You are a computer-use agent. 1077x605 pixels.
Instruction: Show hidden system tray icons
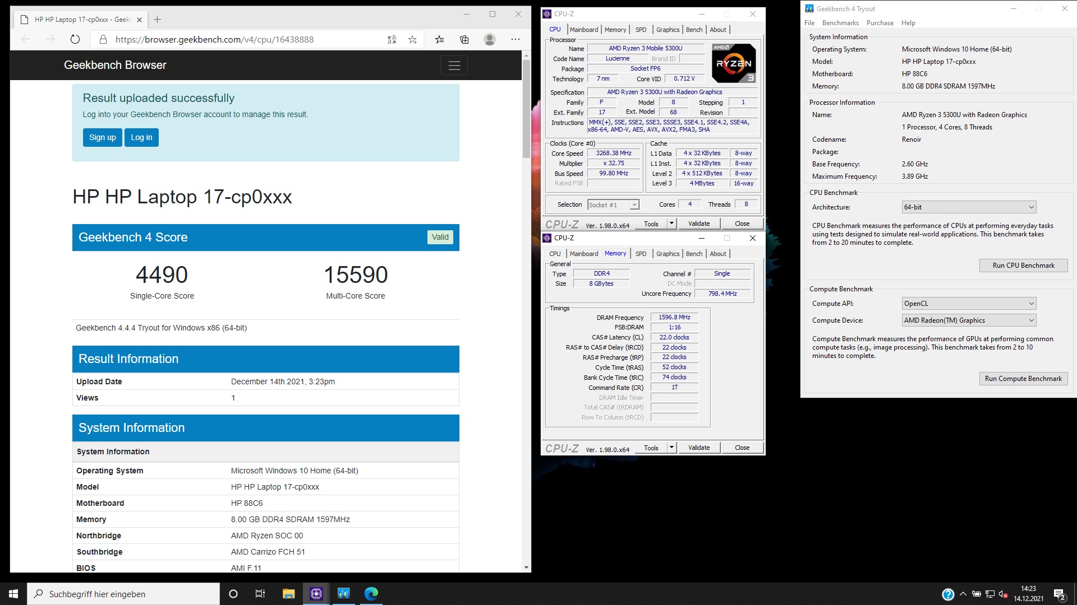tap(963, 594)
